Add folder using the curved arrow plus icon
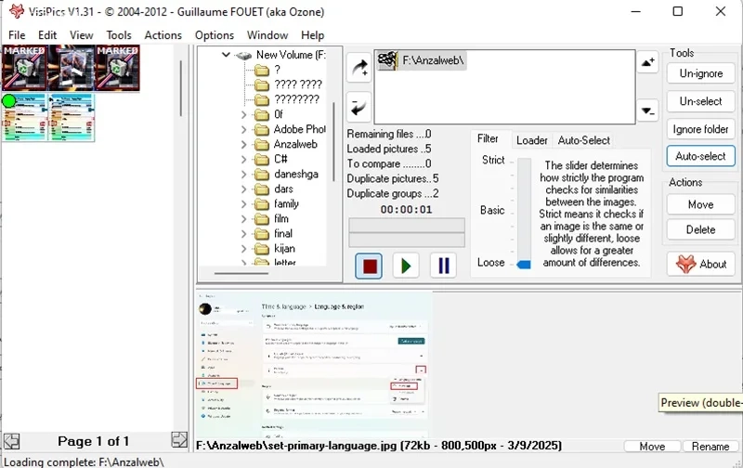 click(x=358, y=68)
